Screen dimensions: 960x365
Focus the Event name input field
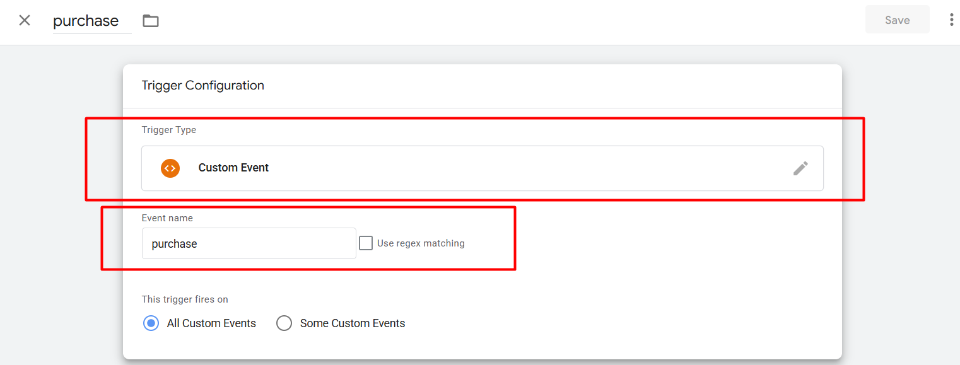pyautogui.click(x=249, y=244)
